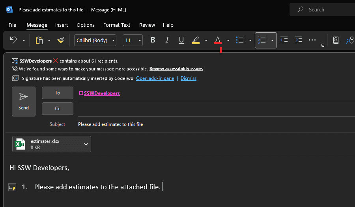Increase indent of the list
The width and height of the screenshot is (355, 207).
click(298, 40)
